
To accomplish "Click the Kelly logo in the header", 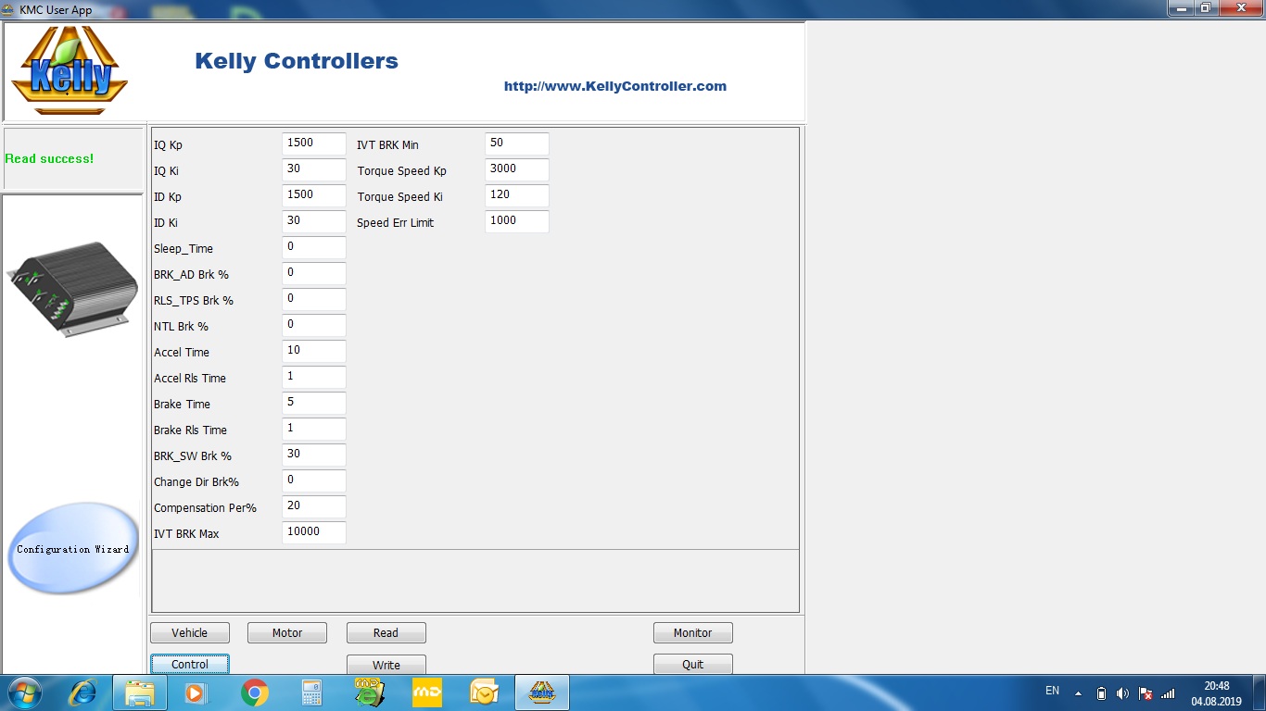I will 70,71.
